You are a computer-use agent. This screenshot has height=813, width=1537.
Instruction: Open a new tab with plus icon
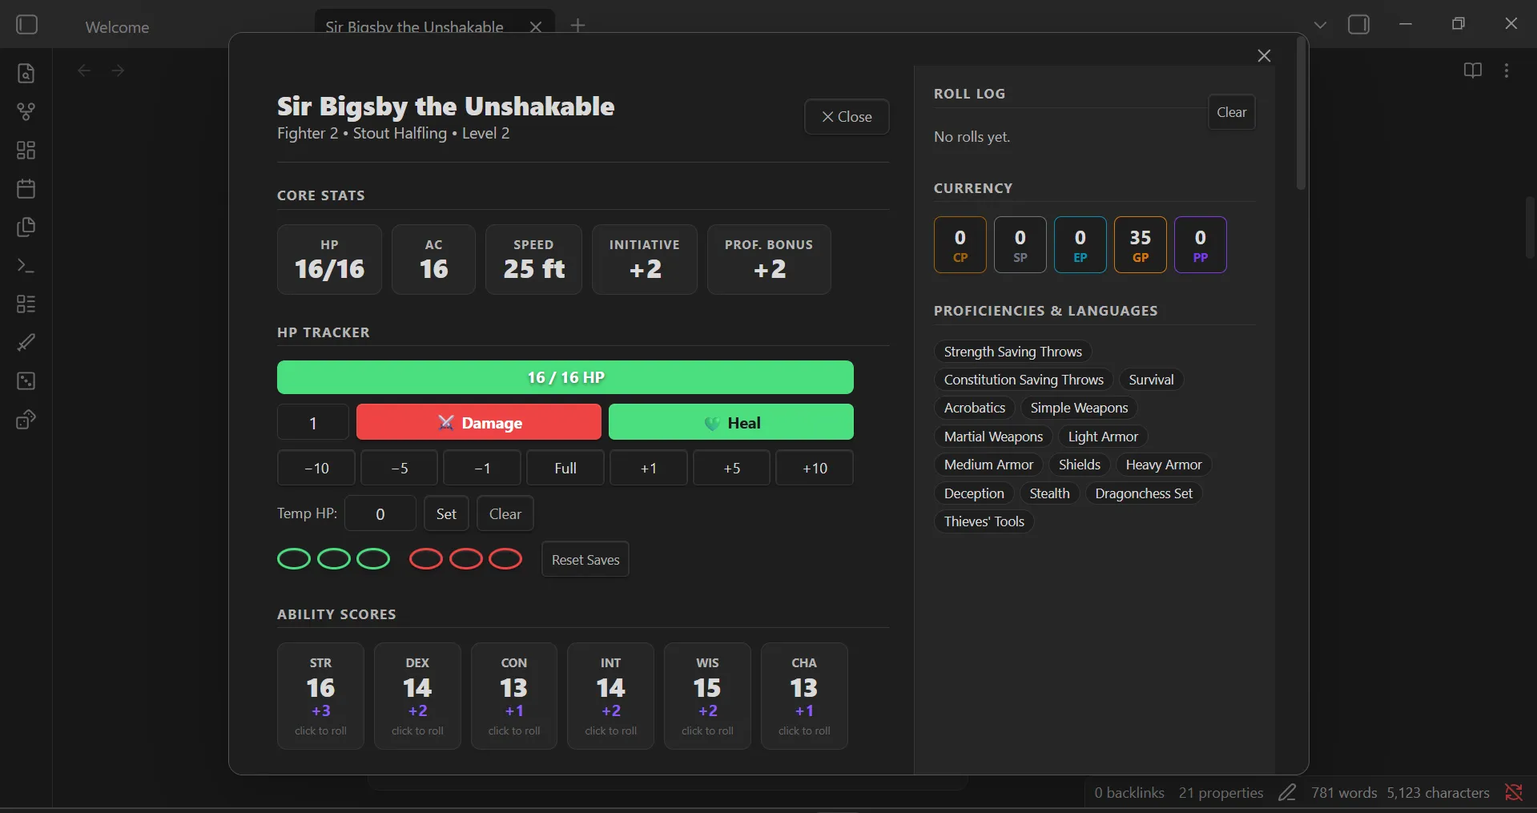click(577, 26)
